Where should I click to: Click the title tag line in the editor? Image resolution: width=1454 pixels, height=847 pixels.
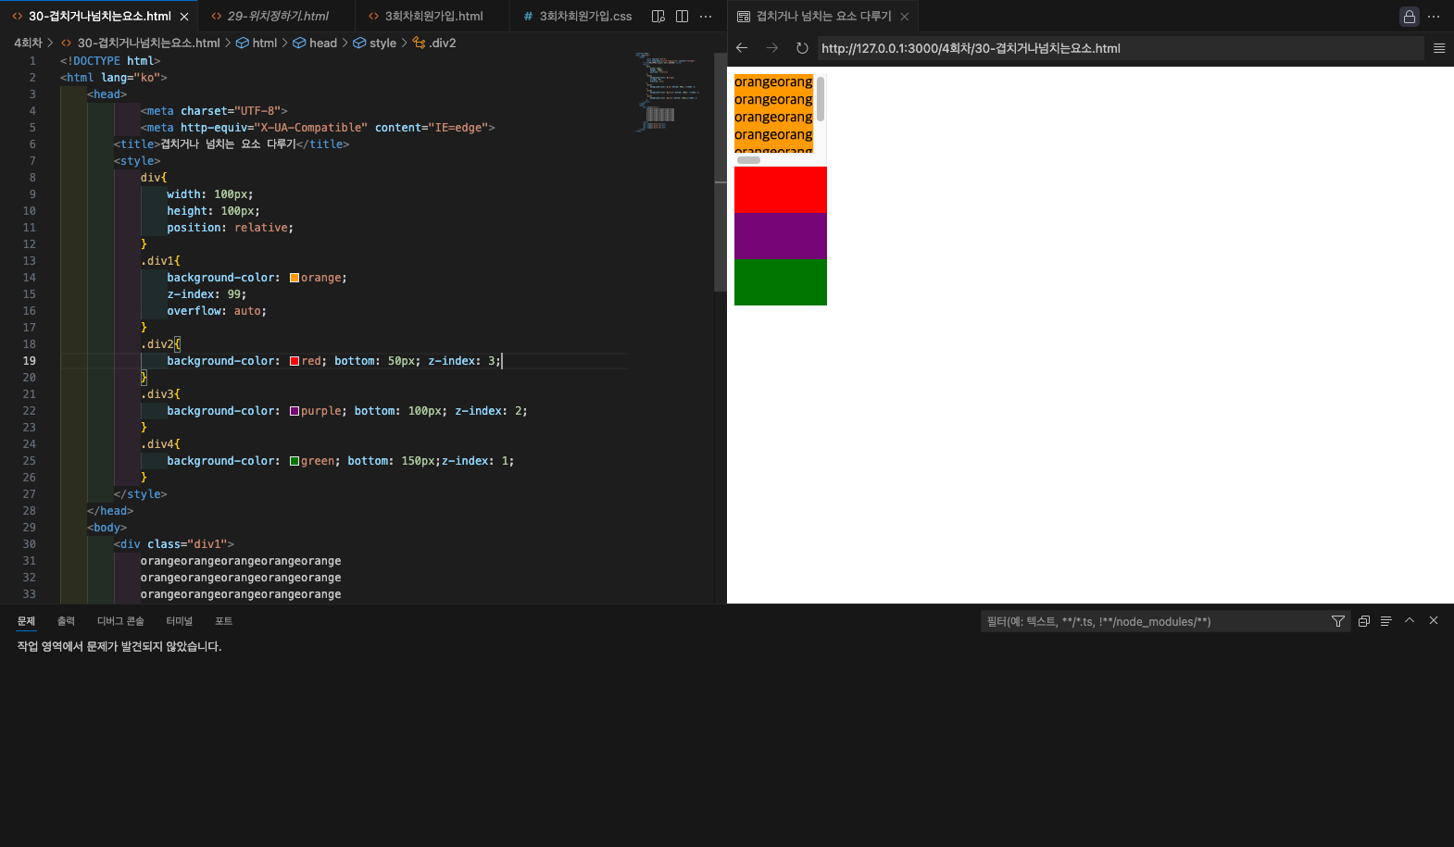232,144
